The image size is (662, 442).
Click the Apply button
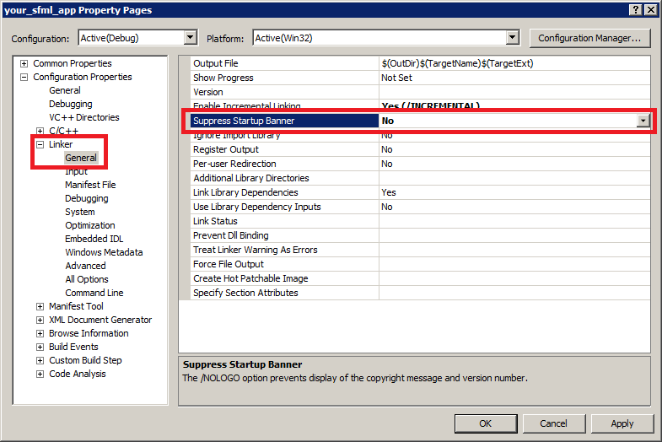coord(622,423)
